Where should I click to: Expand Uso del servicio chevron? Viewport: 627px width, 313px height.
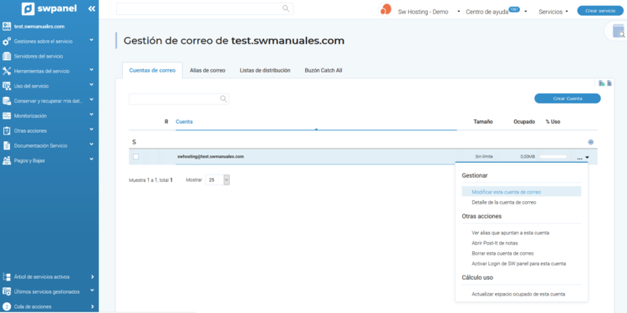[x=92, y=84]
